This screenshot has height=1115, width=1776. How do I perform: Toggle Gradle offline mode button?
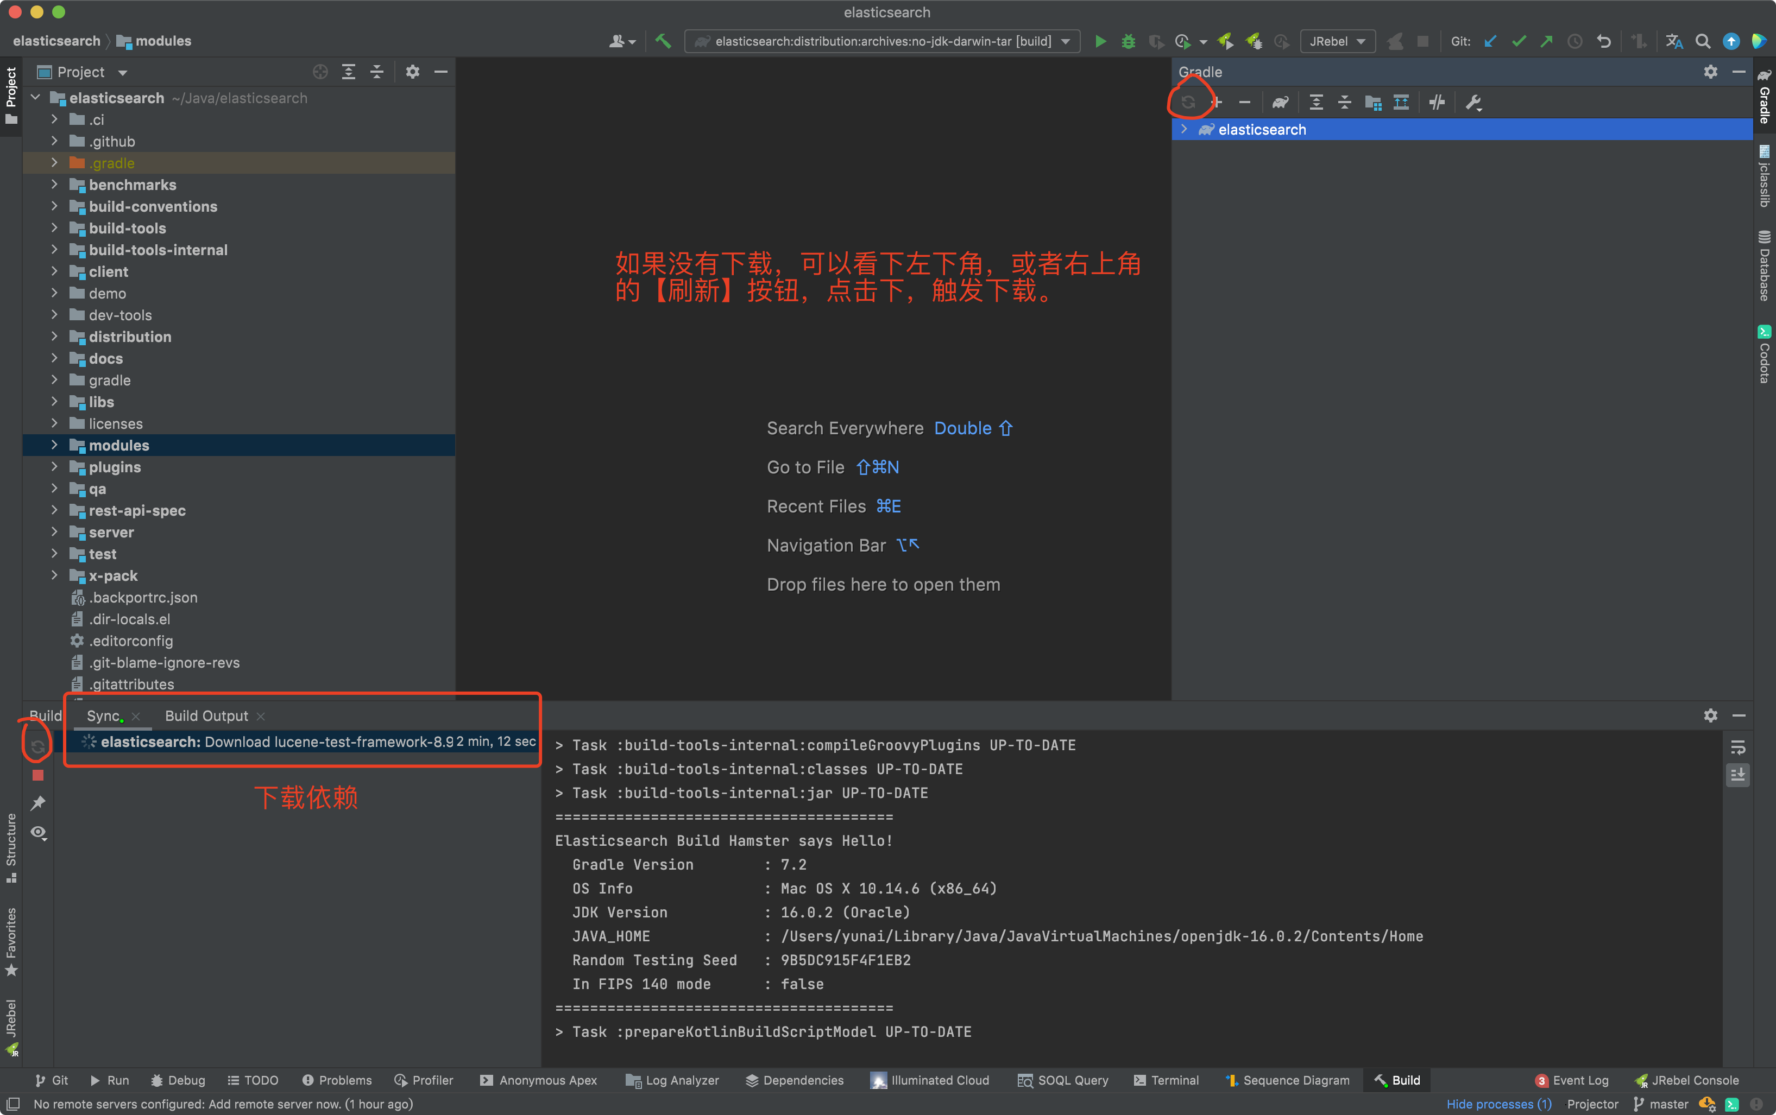click(1436, 103)
